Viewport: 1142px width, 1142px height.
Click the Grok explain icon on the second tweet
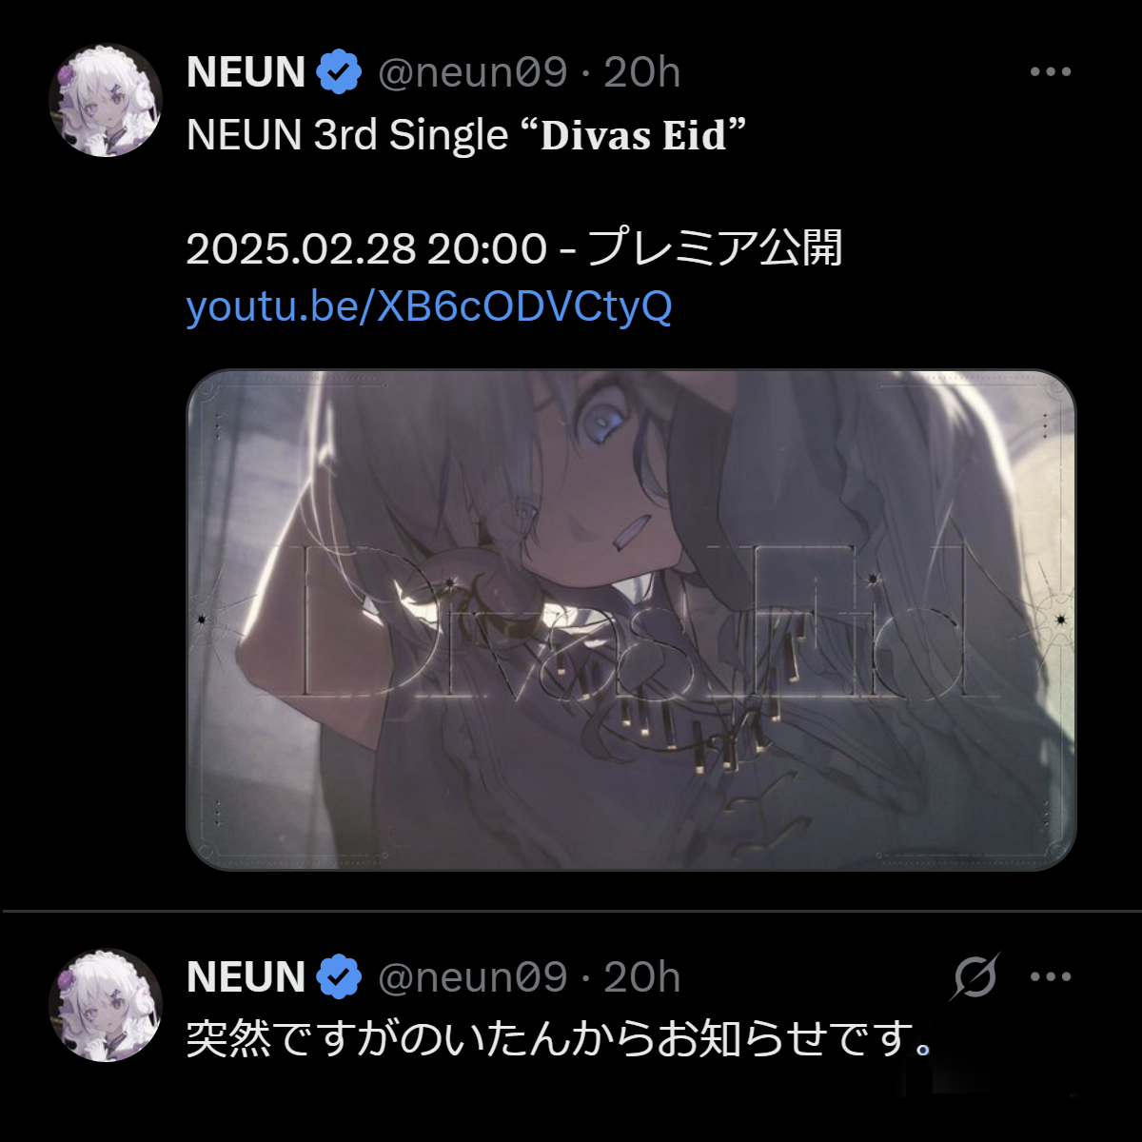(x=975, y=976)
